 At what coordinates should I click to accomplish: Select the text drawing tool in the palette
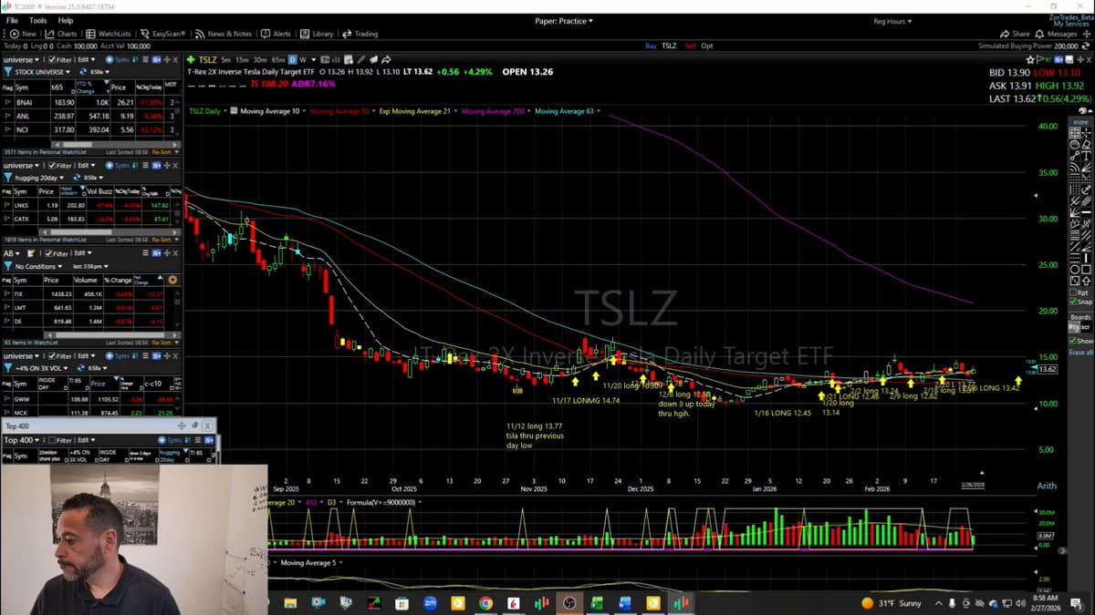coord(1085,156)
